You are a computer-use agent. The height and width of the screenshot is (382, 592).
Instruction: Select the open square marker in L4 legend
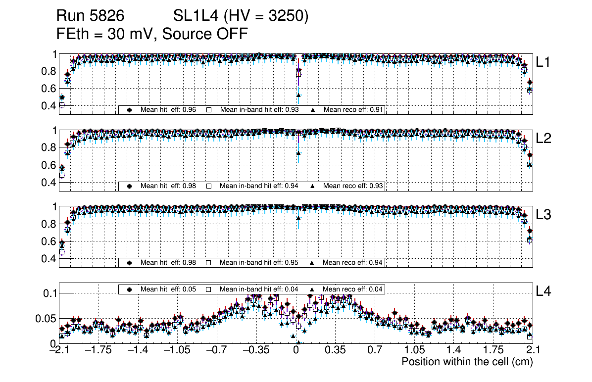pyautogui.click(x=208, y=289)
